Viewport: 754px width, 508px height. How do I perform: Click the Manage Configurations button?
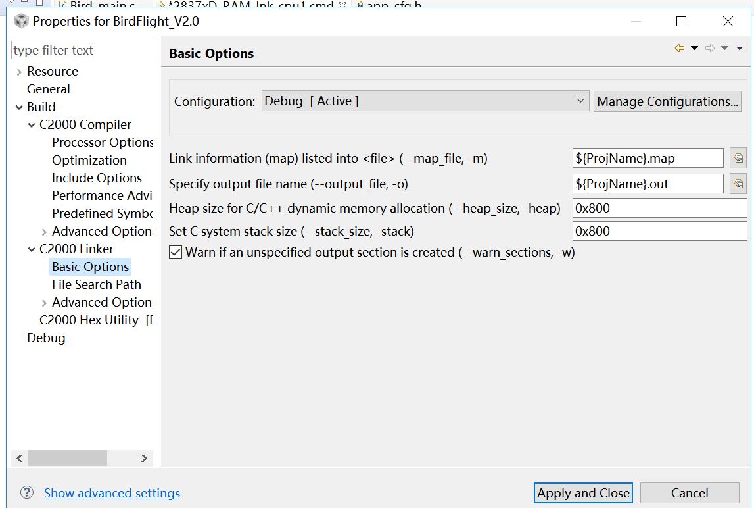click(668, 101)
